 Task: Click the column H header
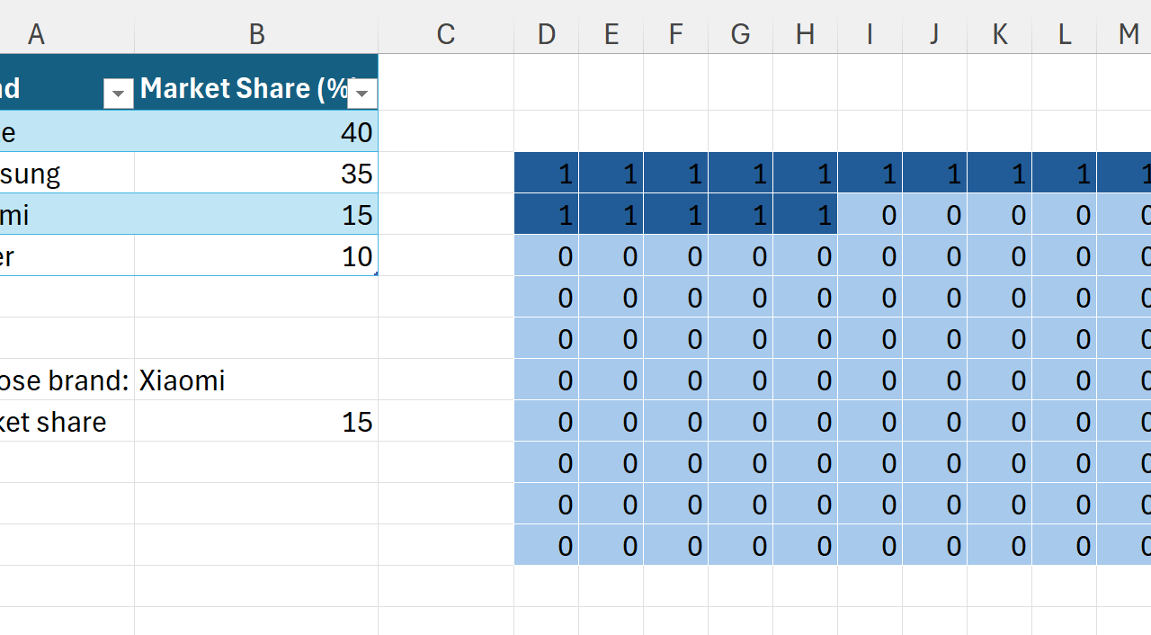805,34
